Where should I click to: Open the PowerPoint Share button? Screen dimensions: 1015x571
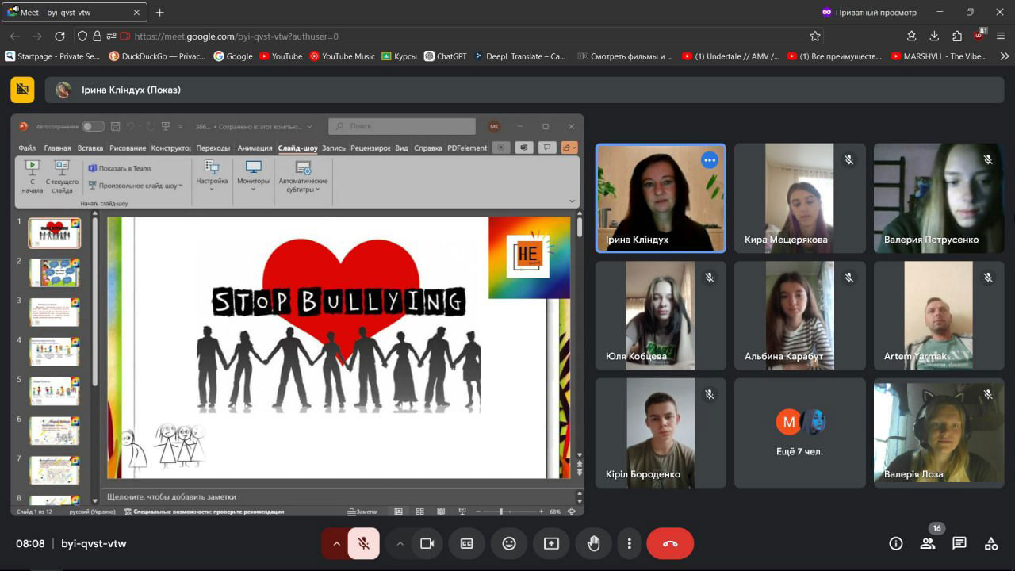(x=569, y=148)
